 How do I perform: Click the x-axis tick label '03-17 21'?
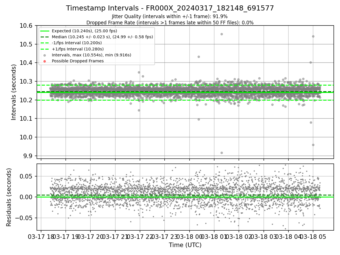115,236
